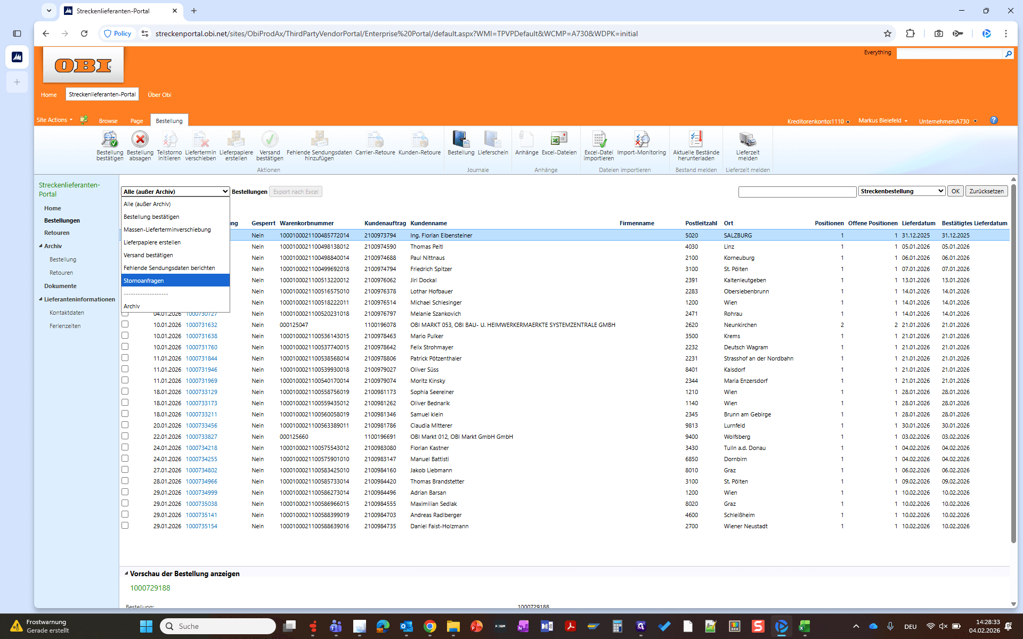Click Aktuelle Bestände herunterladen icon

coord(696,140)
